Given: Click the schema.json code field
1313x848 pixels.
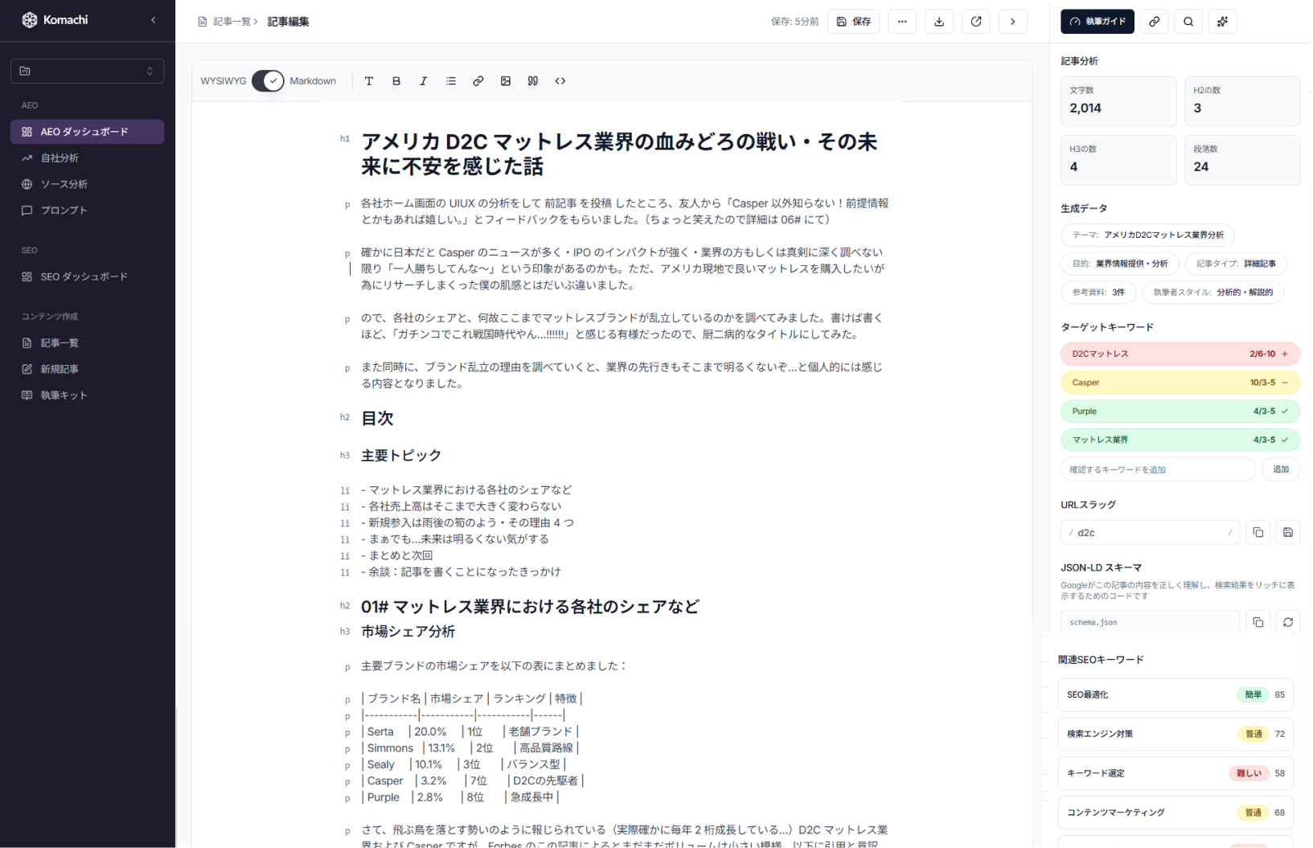Looking at the screenshot, I should pyautogui.click(x=1150, y=622).
